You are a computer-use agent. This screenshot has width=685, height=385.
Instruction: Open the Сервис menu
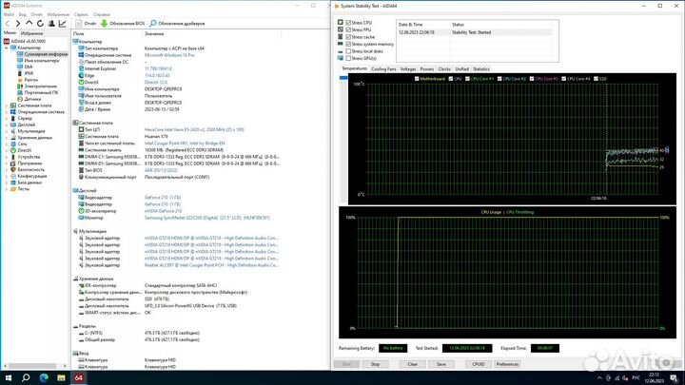click(x=81, y=14)
